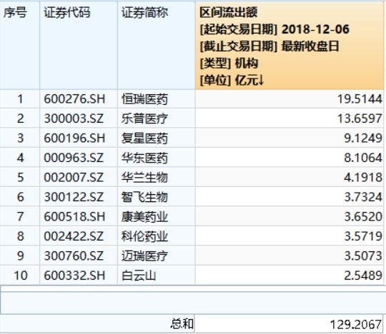
Task: Click stock name 白云山
Action: click(139, 275)
